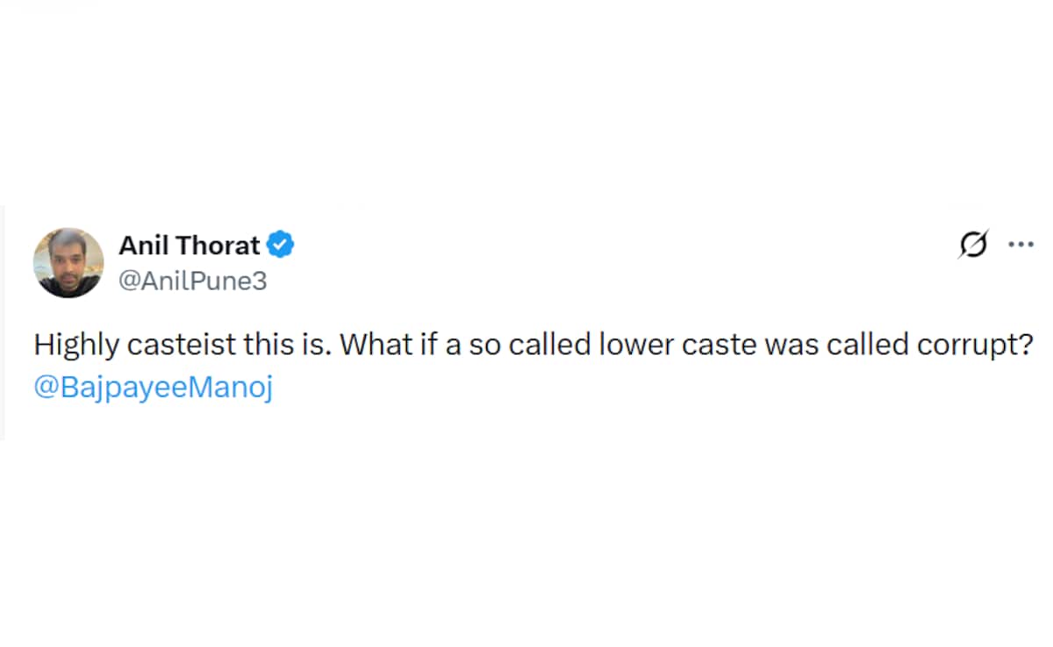Visit @BajpayeeManoj's profile from the mention
This screenshot has width=1053, height=647.
point(153,386)
